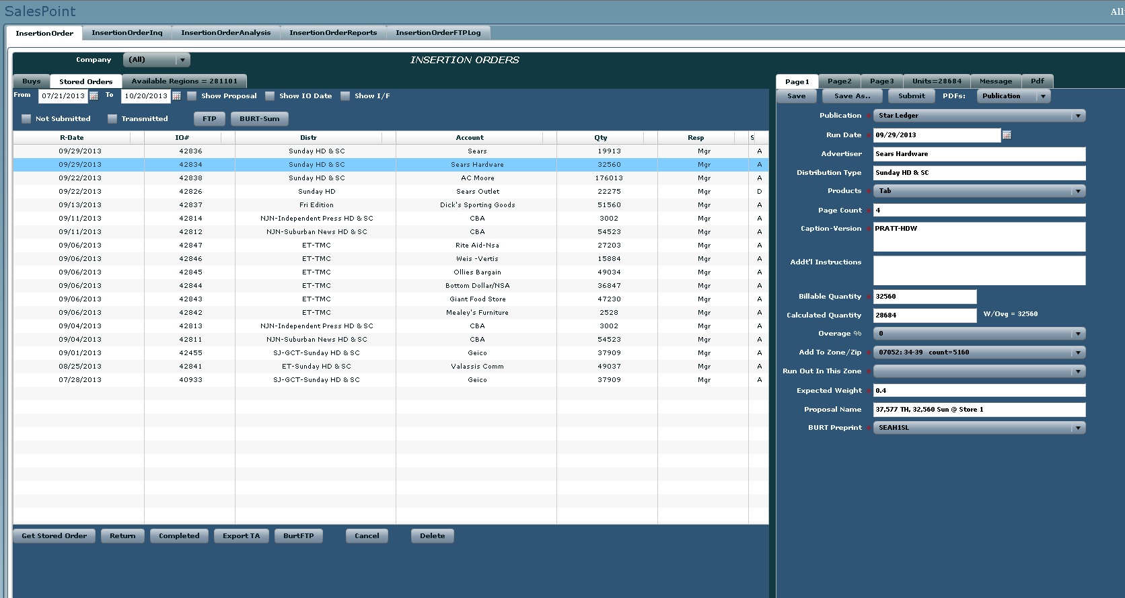1125x598 pixels.
Task: Expand the Star Ledger publication dropdown
Action: (979, 116)
